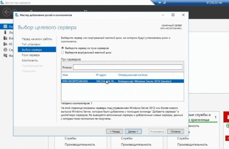Click IP address 87.250.20.140 on connection bar
229x149 pixels.
point(214,3)
